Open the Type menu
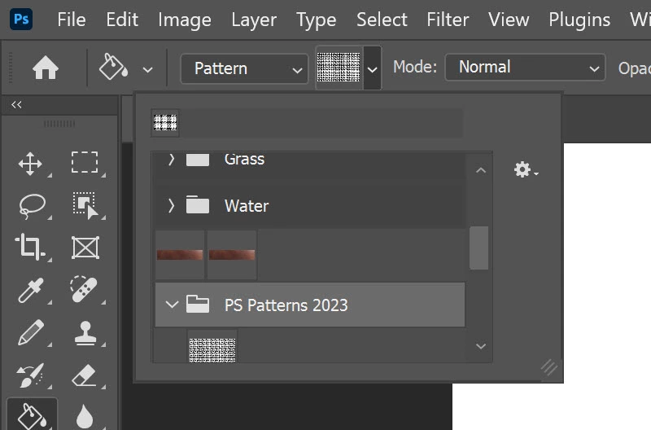 pyautogui.click(x=316, y=20)
